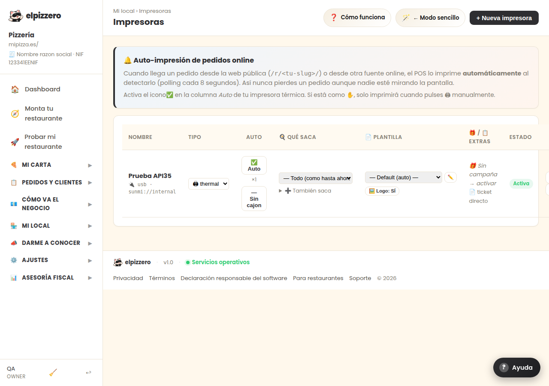
Task: Open the Default (auto) template dropdown
Action: pyautogui.click(x=404, y=178)
